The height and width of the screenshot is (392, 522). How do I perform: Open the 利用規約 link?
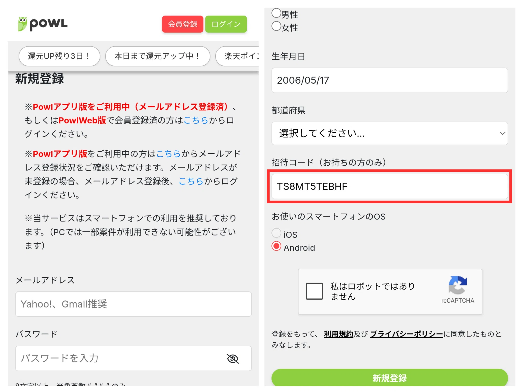click(x=338, y=334)
